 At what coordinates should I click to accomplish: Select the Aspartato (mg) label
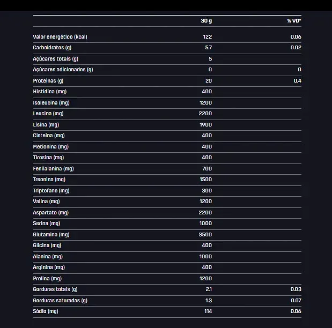pos(51,213)
